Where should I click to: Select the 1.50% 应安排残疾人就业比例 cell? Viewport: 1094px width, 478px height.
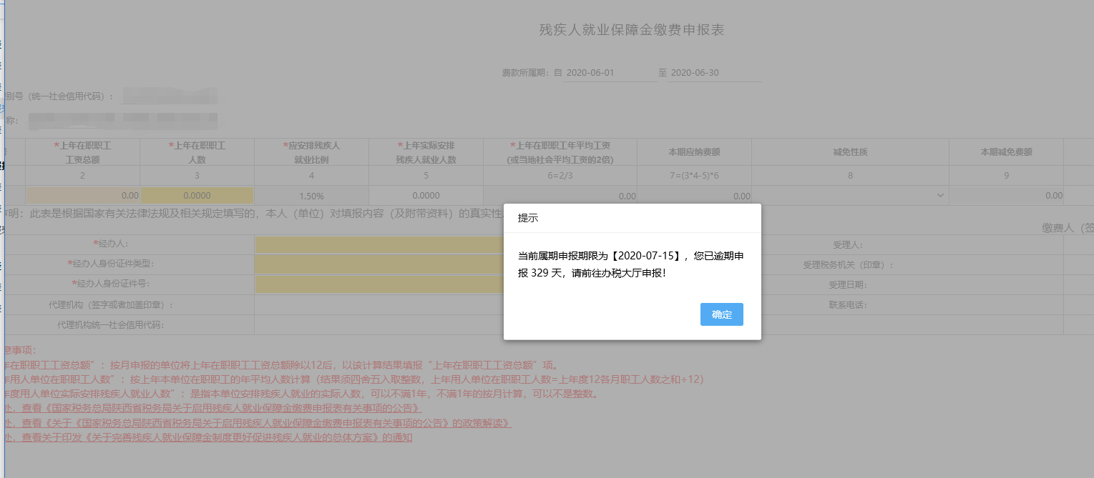[x=311, y=196]
